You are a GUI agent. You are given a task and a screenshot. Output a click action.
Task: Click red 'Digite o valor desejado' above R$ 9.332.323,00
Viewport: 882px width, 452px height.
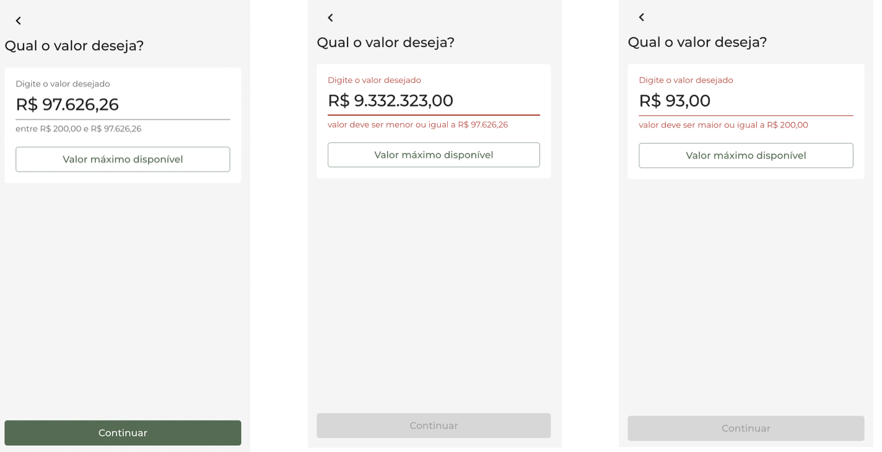pos(374,80)
